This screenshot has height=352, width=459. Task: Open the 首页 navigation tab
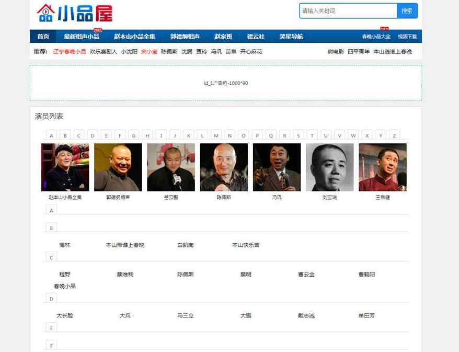[x=43, y=37]
